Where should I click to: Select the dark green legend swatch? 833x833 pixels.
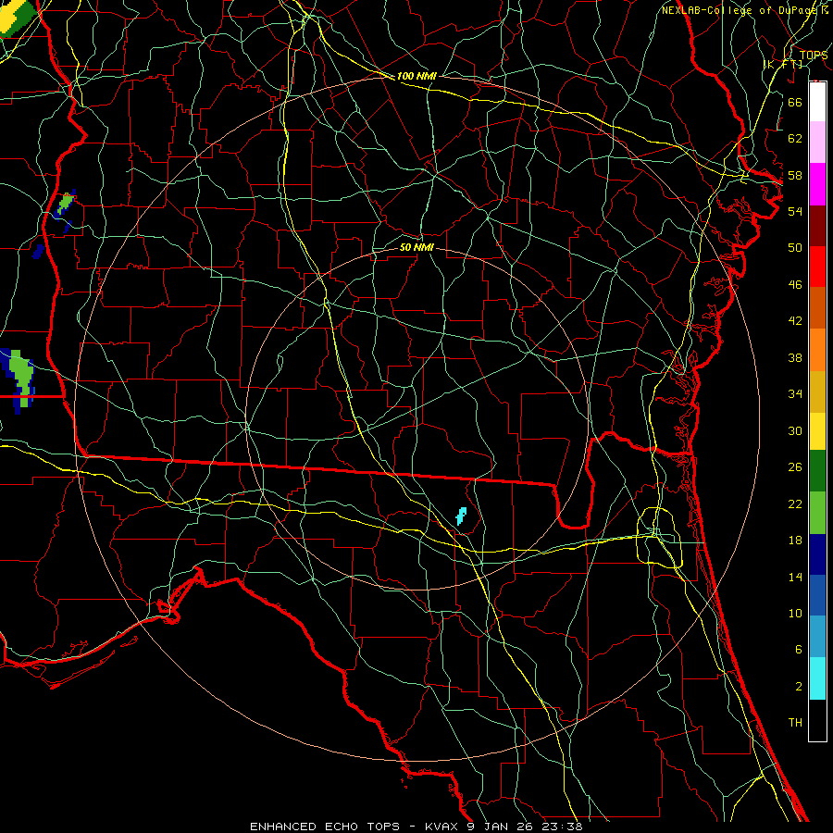pyautogui.click(x=817, y=471)
